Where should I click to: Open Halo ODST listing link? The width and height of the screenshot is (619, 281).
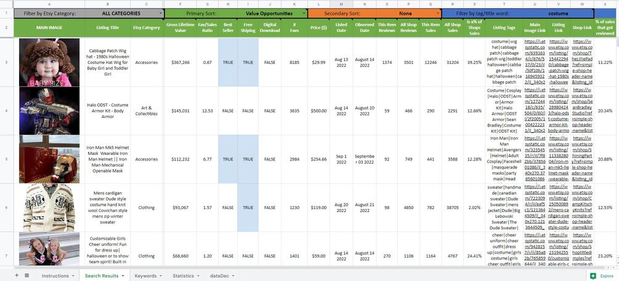tap(558, 111)
